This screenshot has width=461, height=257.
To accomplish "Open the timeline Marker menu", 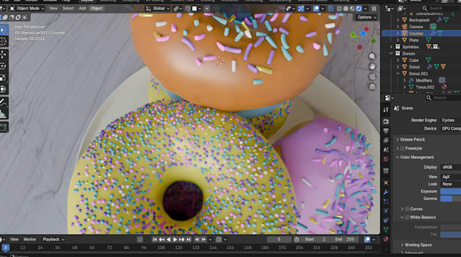I will tap(30, 239).
